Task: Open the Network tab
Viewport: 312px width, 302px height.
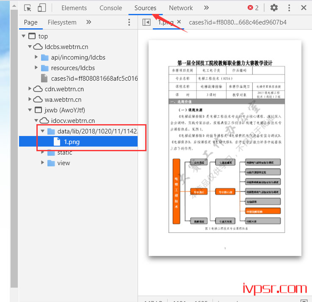Action: 181,8
